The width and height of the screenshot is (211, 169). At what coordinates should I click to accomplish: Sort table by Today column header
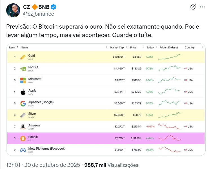point(150,47)
